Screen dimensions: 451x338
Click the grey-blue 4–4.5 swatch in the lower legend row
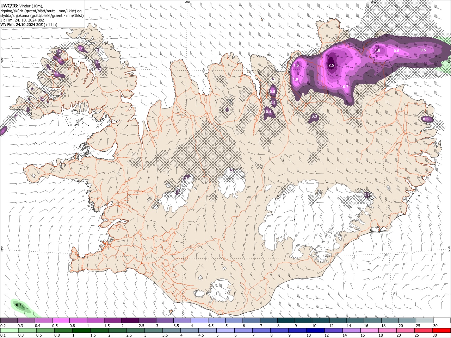(x=190, y=330)
